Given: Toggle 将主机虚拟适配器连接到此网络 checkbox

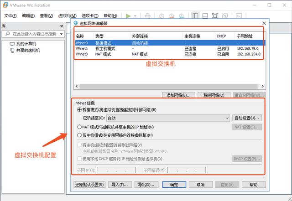Looking at the screenshot, I should pyautogui.click(x=79, y=145).
